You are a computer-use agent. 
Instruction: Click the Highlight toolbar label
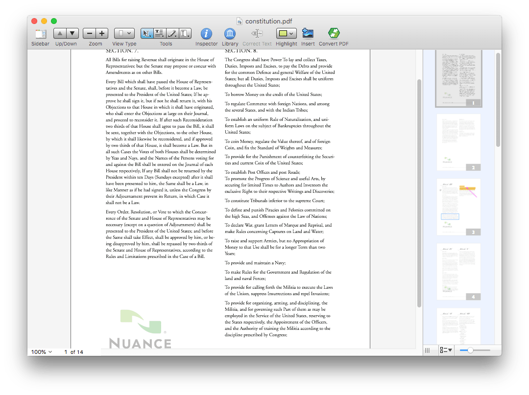pyautogui.click(x=287, y=44)
